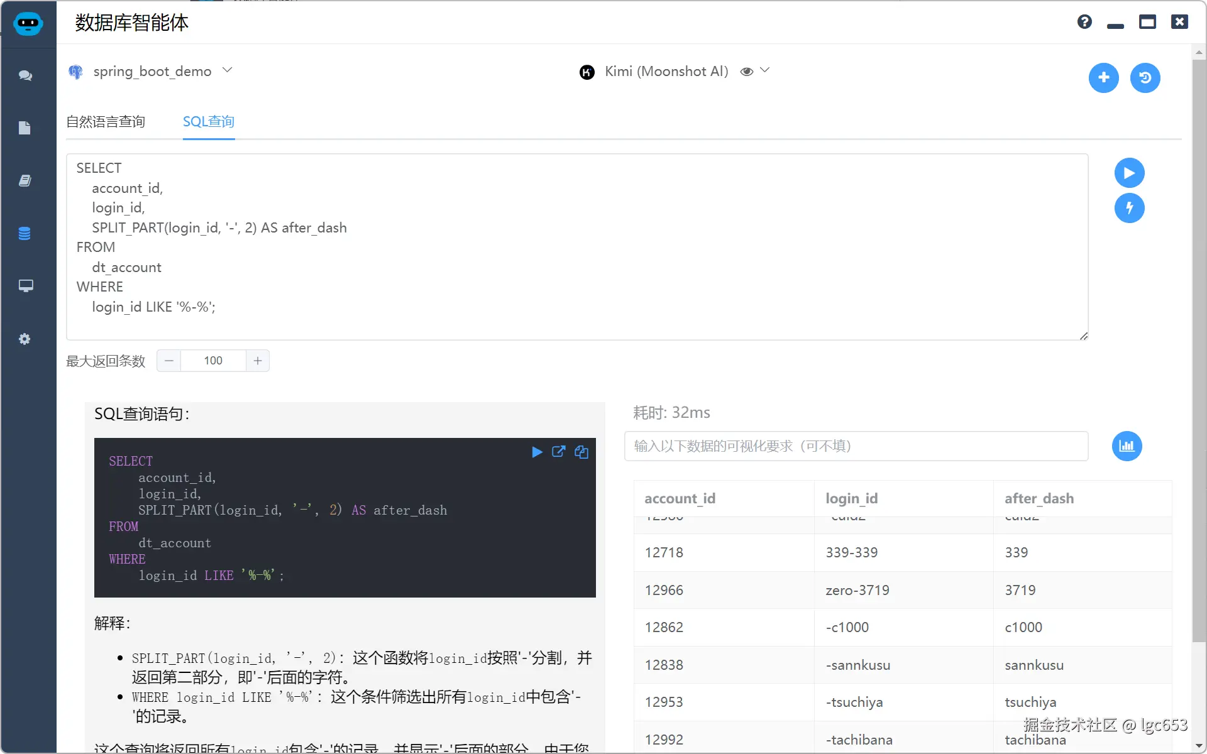Open SQL code in external editor icon
Image resolution: width=1207 pixels, height=754 pixels.
pos(558,452)
